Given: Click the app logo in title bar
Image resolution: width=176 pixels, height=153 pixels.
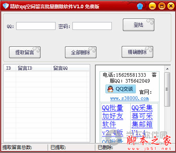Looking at the screenshot, I should coord(6,6).
